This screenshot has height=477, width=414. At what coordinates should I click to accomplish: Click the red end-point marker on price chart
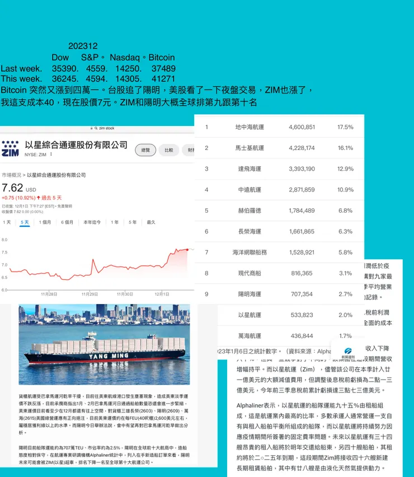click(x=187, y=250)
